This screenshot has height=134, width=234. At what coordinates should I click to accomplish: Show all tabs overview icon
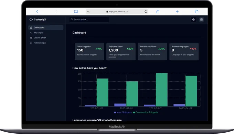pos(196,11)
